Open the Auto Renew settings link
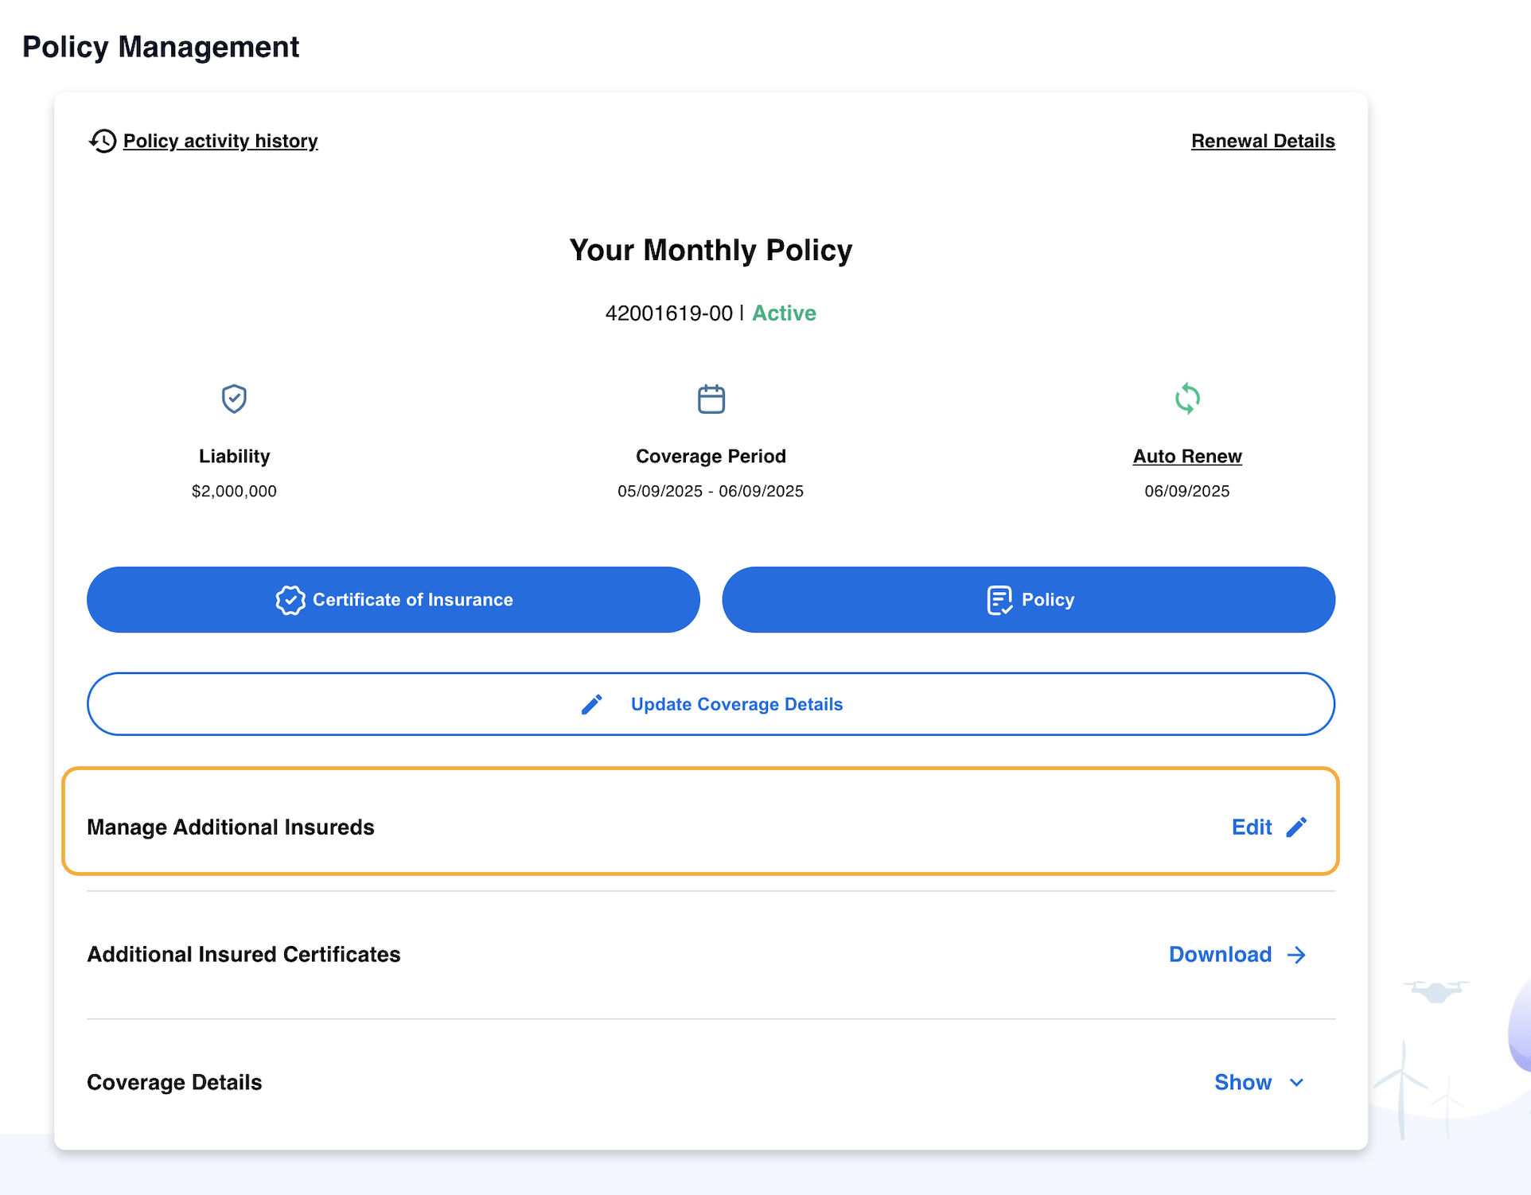The image size is (1531, 1195). pyautogui.click(x=1186, y=456)
